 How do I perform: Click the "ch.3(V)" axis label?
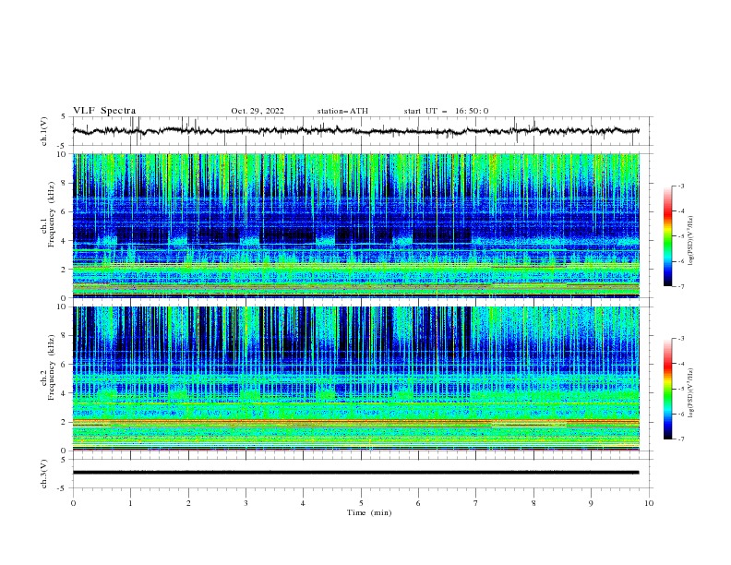coord(44,474)
